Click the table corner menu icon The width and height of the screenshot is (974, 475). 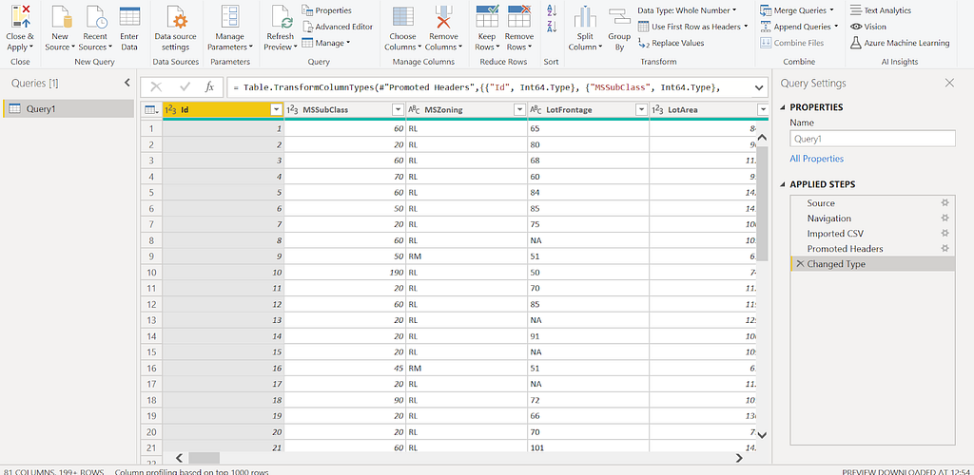(151, 110)
